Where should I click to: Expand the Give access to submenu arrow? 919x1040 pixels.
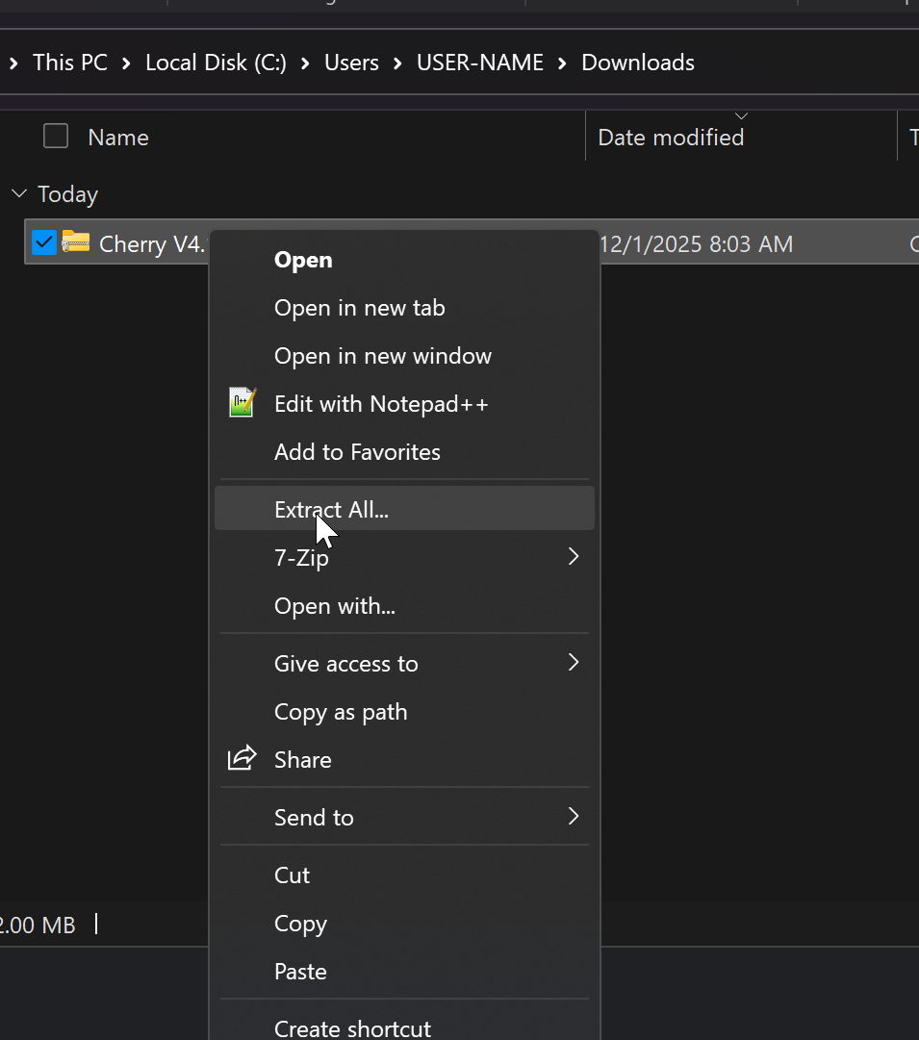coord(574,663)
